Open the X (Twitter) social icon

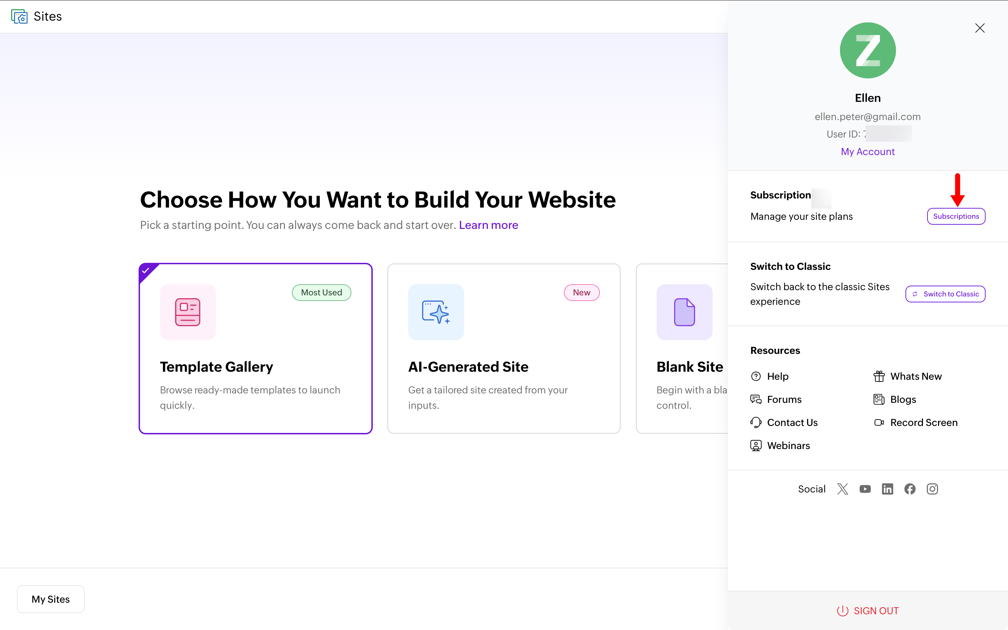843,489
